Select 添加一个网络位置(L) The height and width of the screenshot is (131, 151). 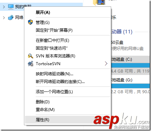tap(67, 92)
